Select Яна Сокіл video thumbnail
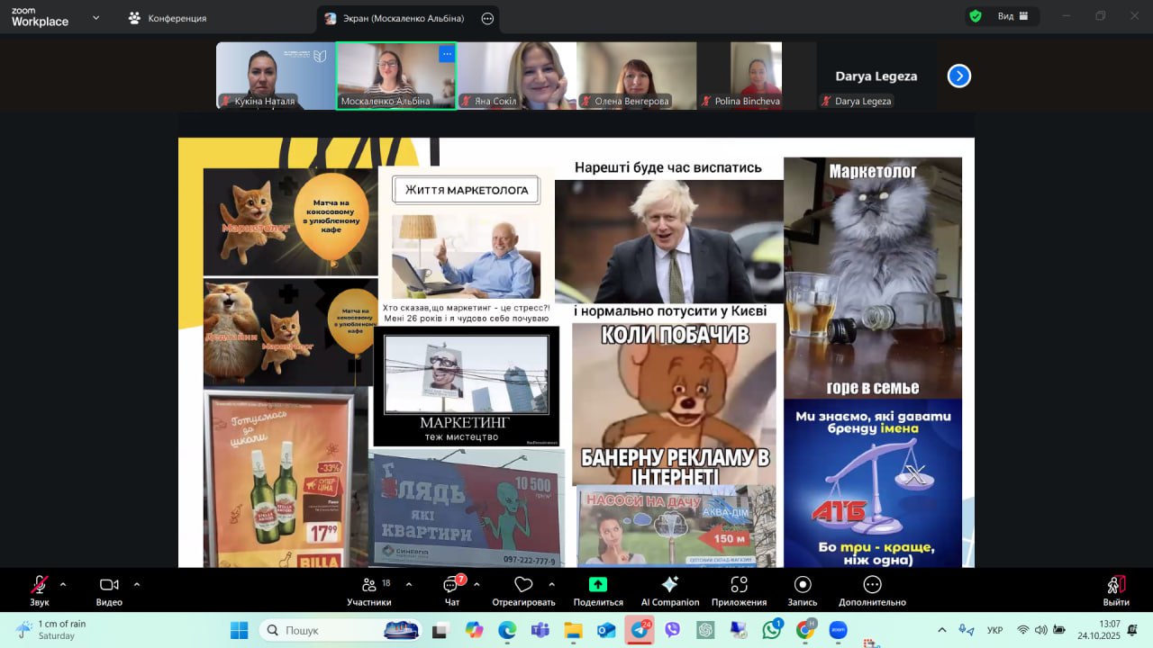The width and height of the screenshot is (1153, 648). pos(516,76)
